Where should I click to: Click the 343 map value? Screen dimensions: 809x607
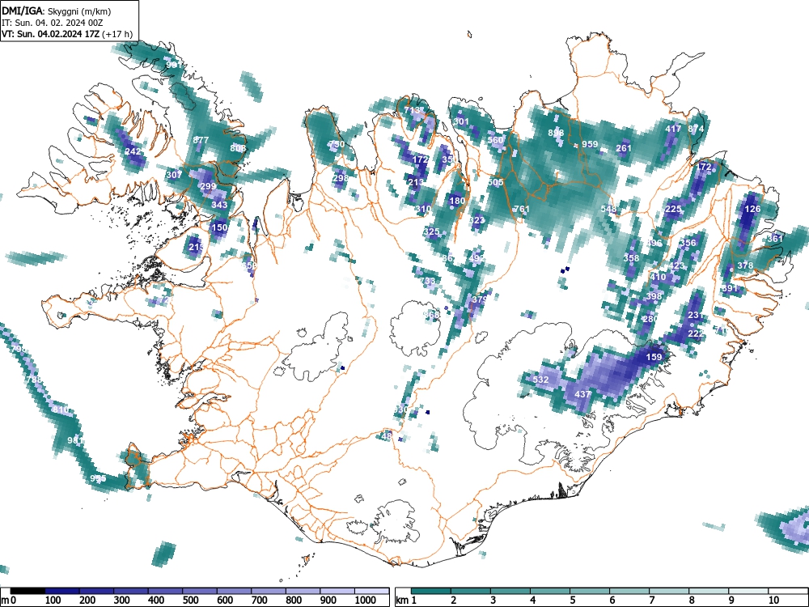tap(219, 205)
